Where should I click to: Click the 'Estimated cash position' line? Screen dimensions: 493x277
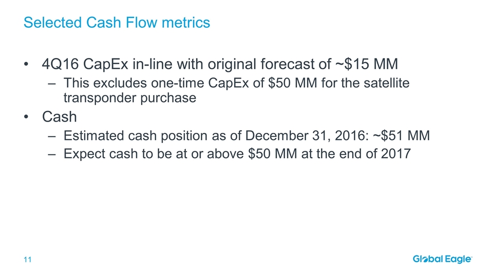[246, 135]
